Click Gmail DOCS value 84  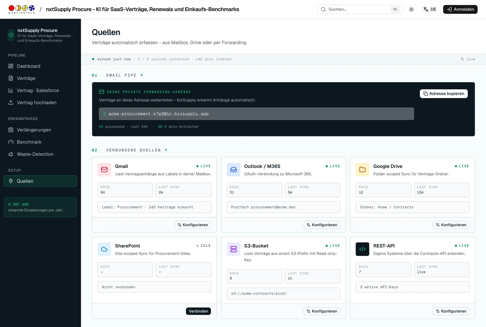103,192
